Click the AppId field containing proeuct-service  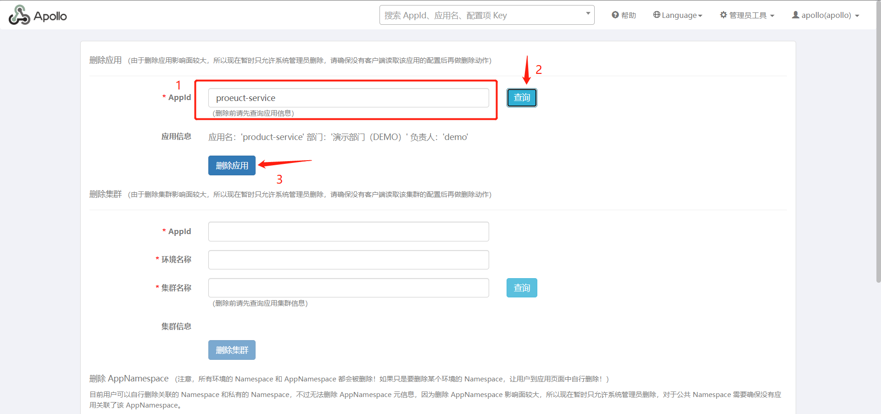pyautogui.click(x=348, y=98)
